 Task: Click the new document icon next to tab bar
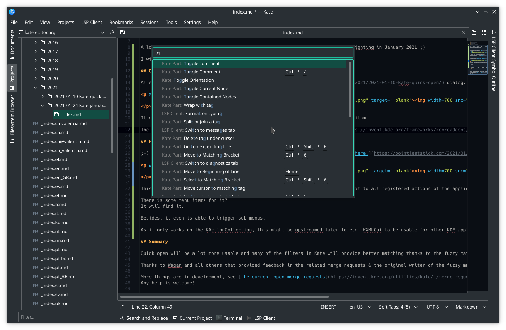474,33
